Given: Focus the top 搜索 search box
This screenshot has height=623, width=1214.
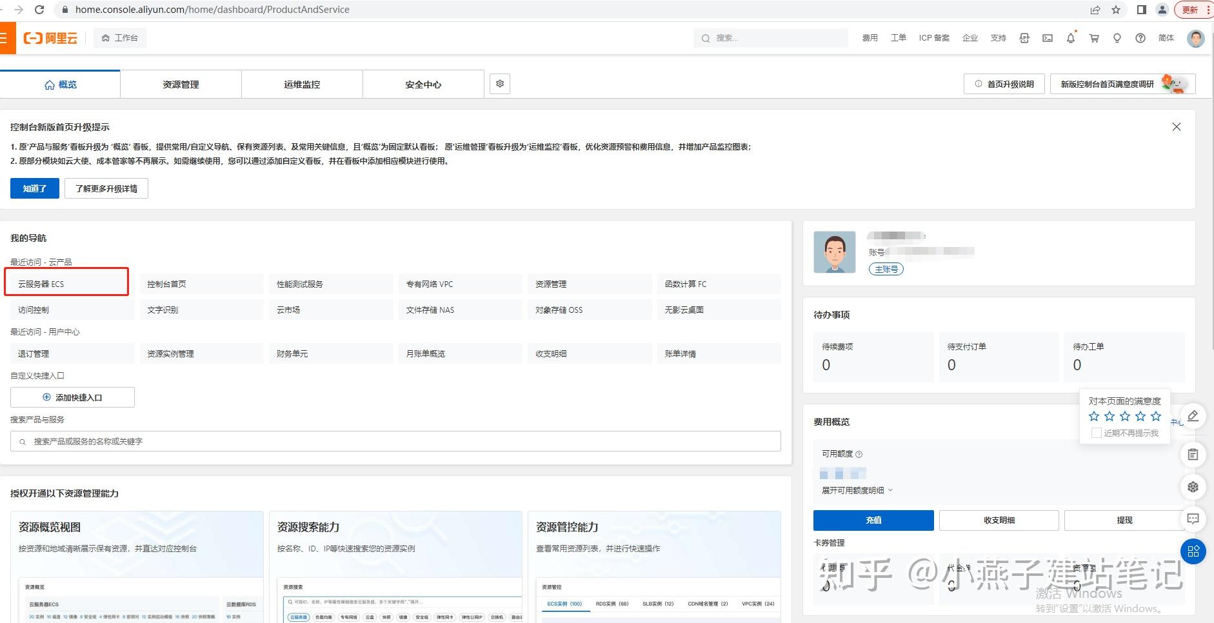Looking at the screenshot, I should point(771,38).
